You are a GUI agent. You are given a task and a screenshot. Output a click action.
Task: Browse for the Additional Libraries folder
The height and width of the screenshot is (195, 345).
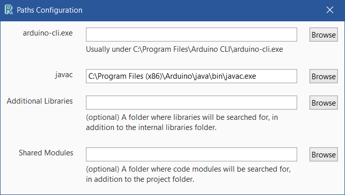click(x=324, y=103)
